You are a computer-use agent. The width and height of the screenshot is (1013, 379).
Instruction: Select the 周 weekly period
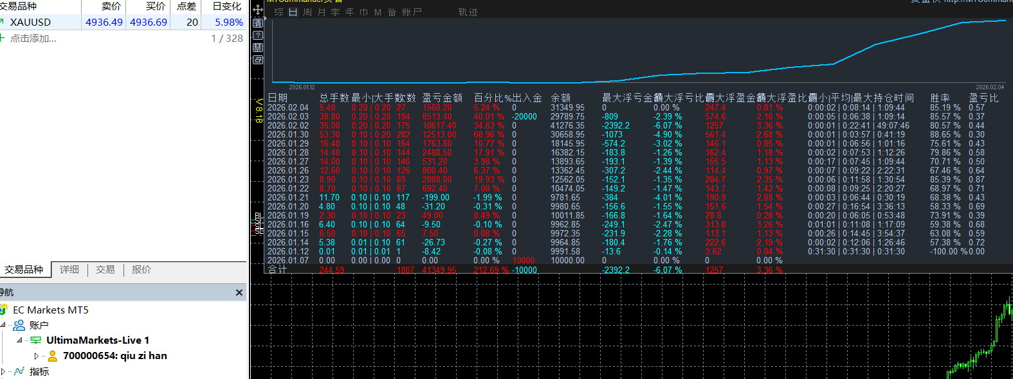pyautogui.click(x=307, y=12)
